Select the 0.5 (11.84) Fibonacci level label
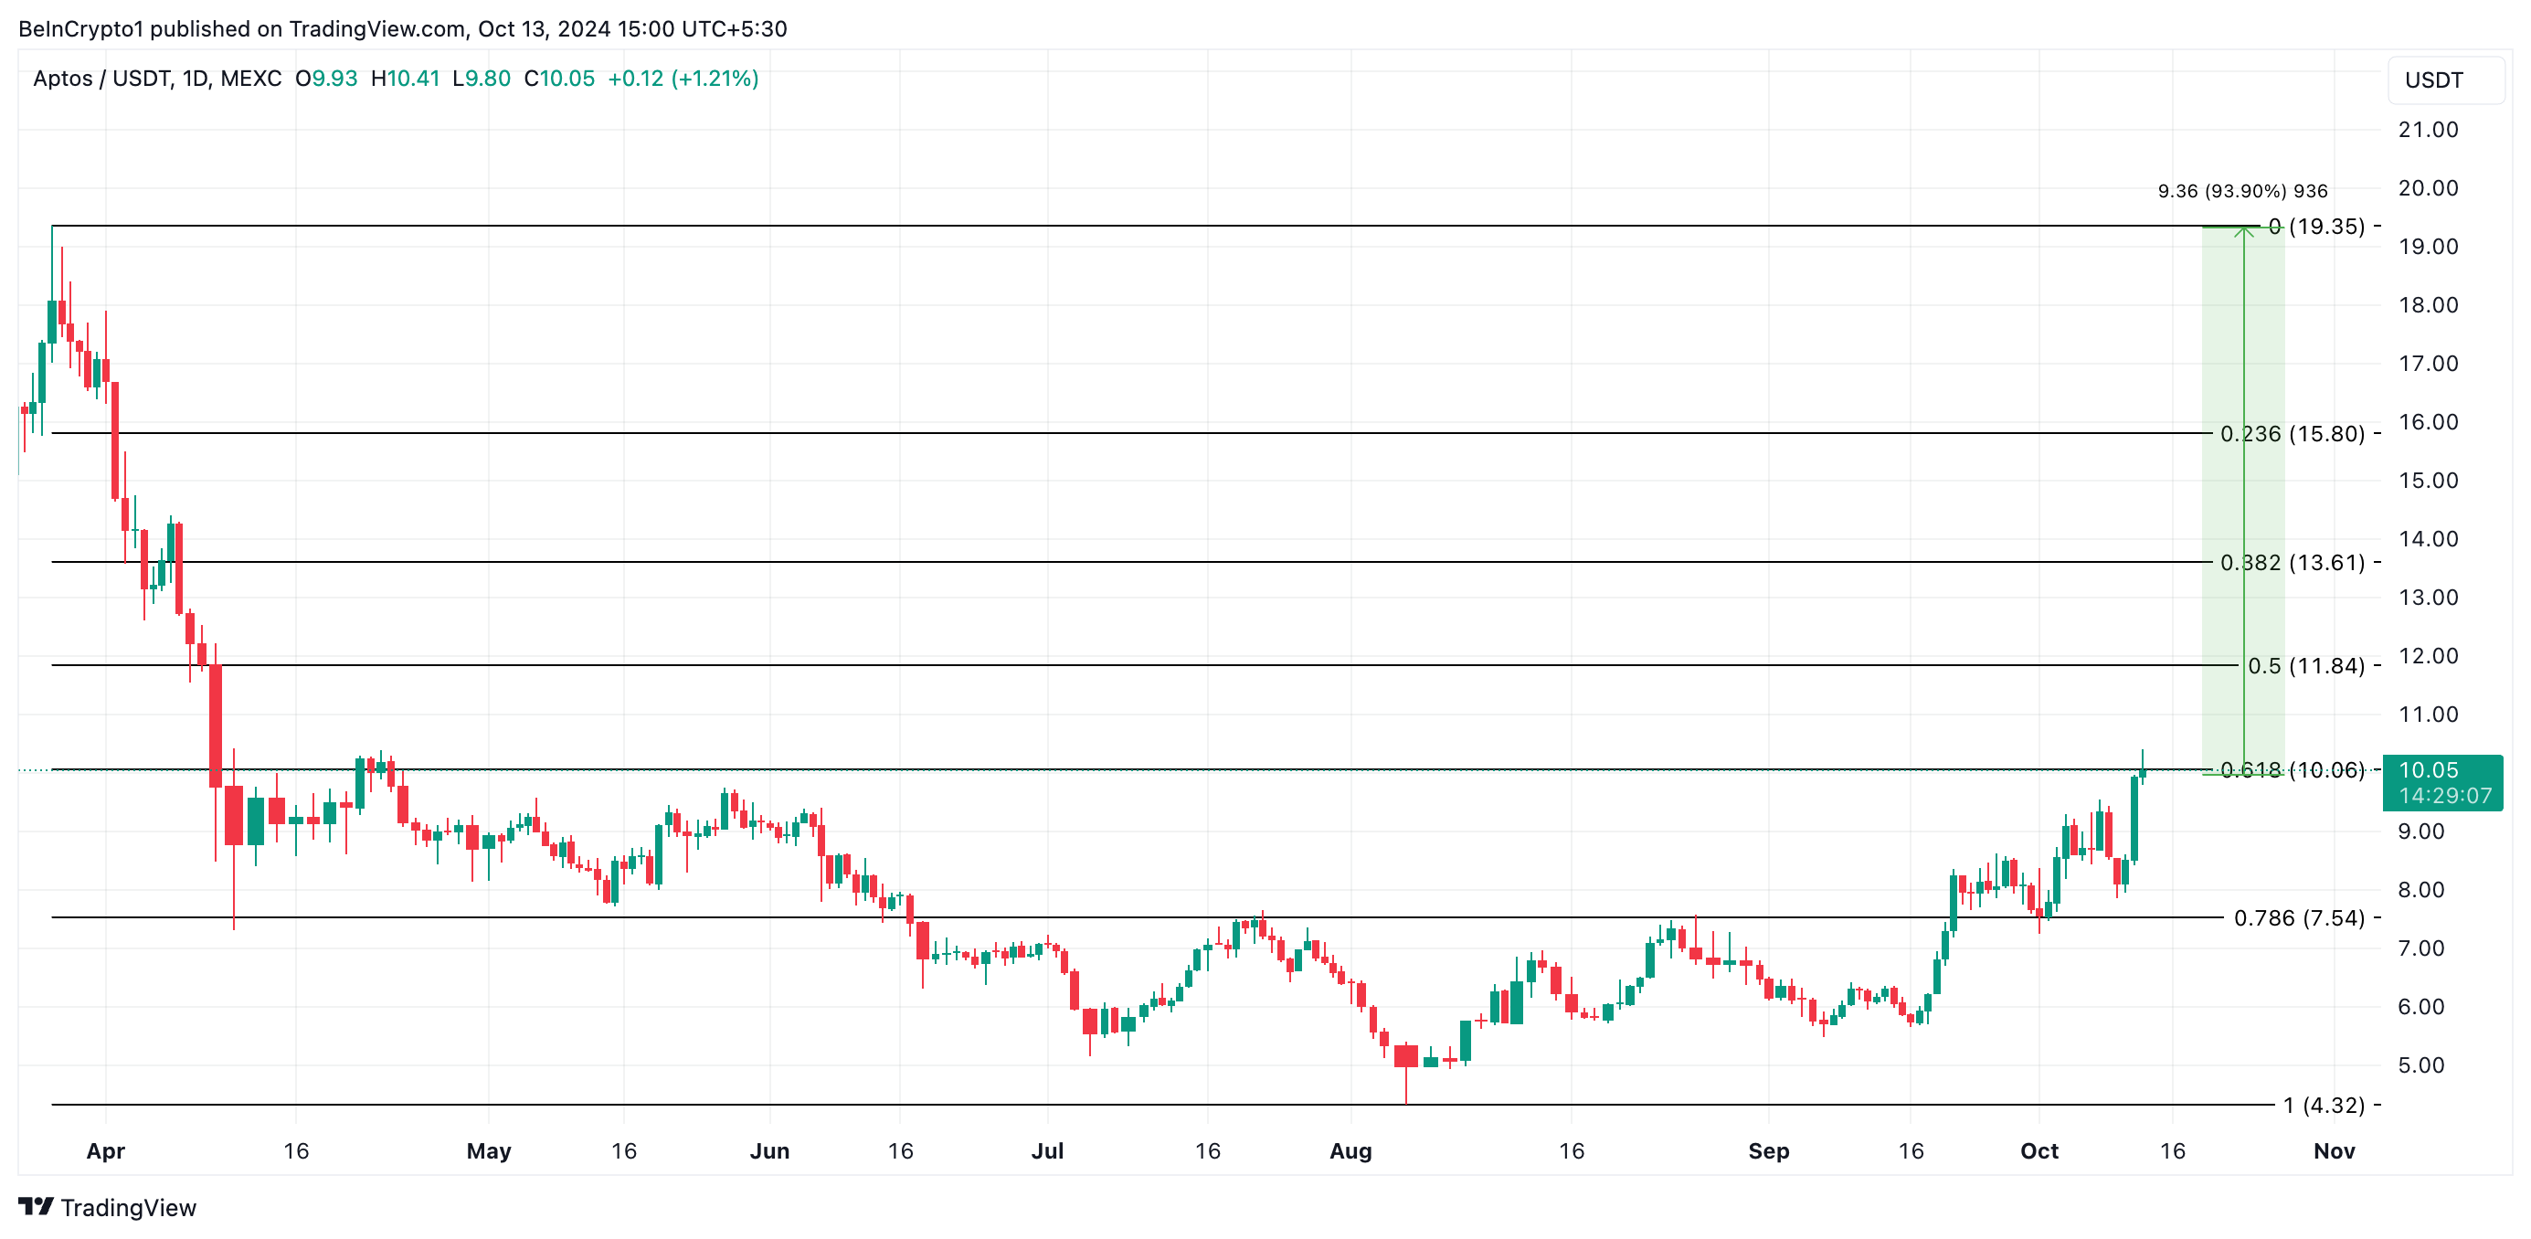This screenshot has height=1239, width=2531. point(2305,666)
